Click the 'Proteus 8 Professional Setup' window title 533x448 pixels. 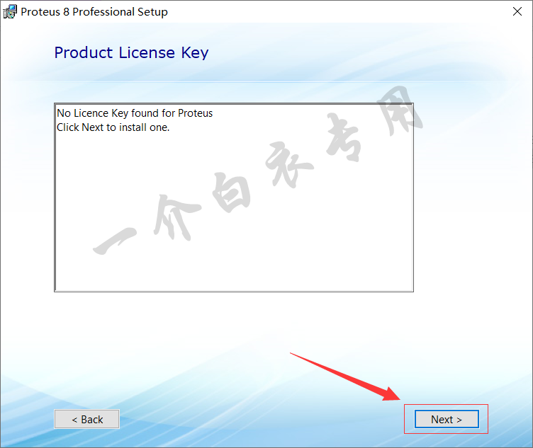94,12
